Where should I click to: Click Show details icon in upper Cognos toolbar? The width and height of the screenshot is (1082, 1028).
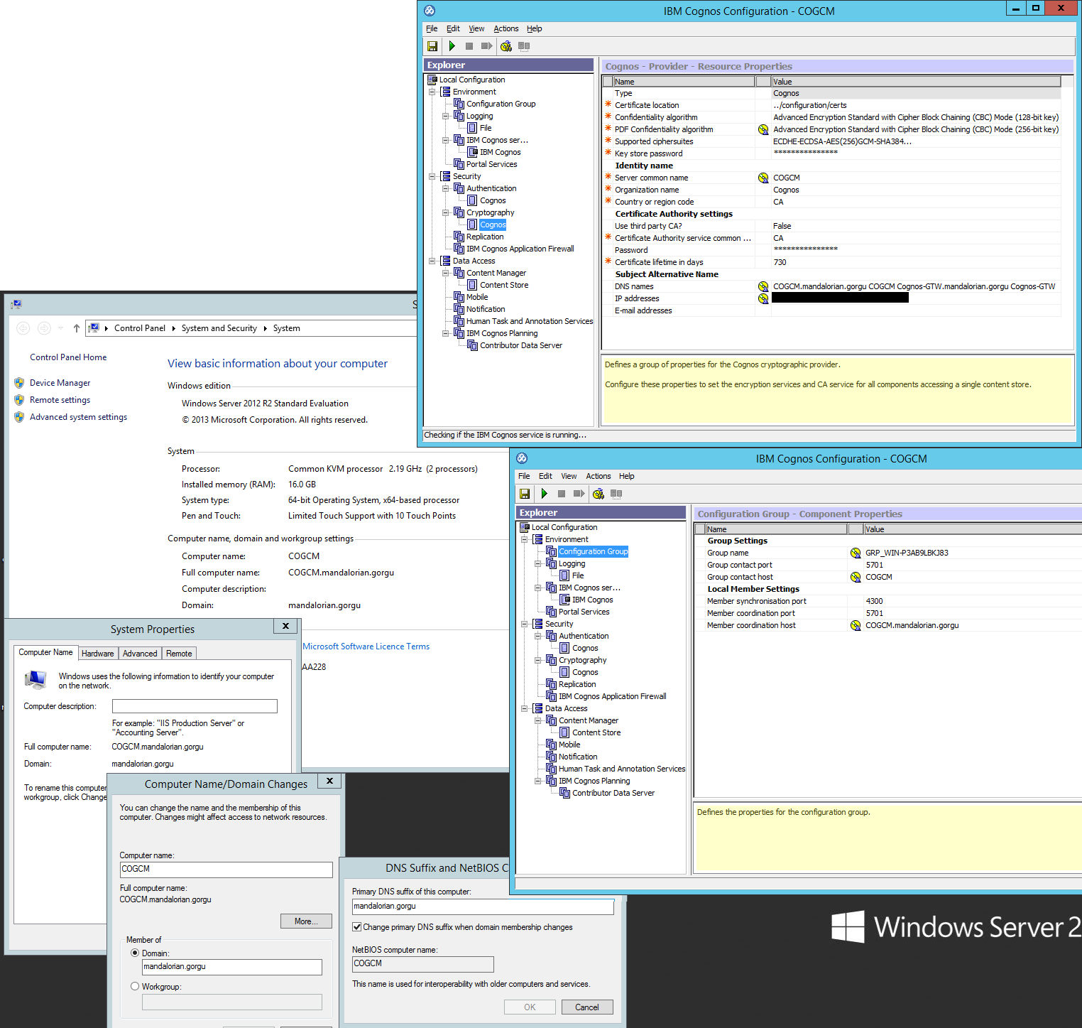pyautogui.click(x=524, y=46)
